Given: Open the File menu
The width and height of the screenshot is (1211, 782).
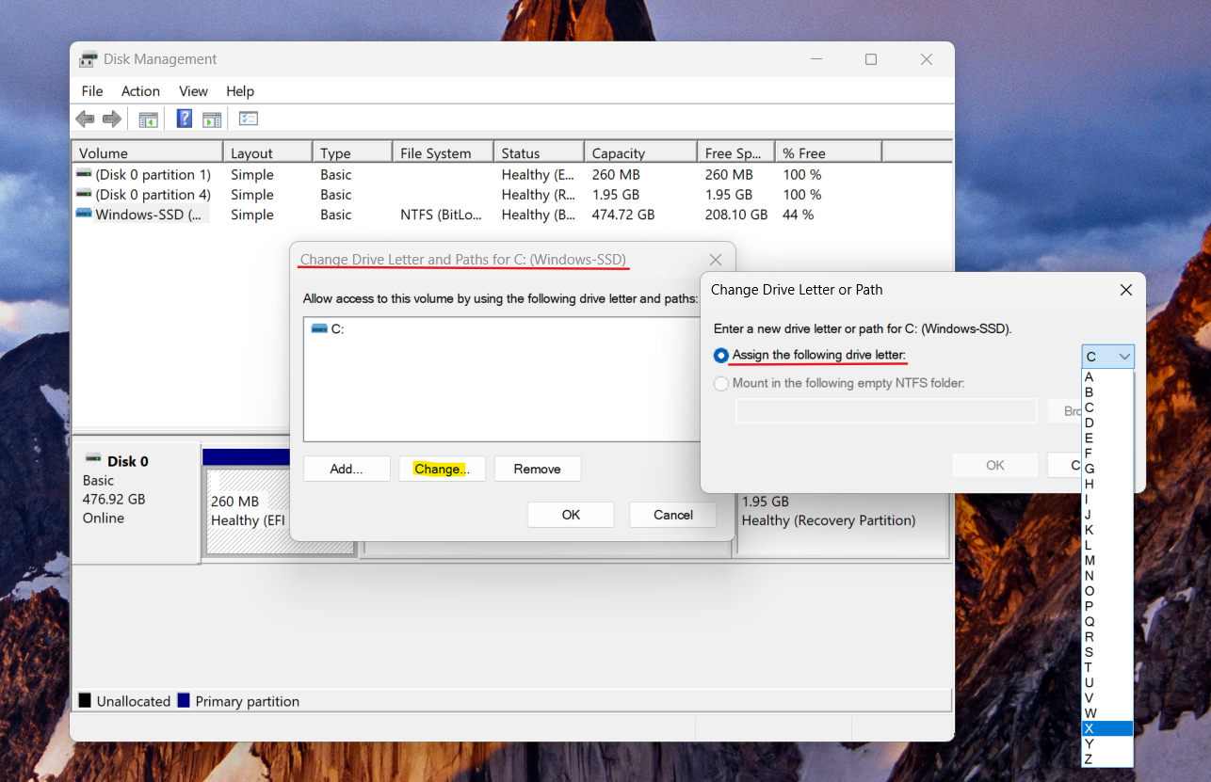Looking at the screenshot, I should coord(92,91).
